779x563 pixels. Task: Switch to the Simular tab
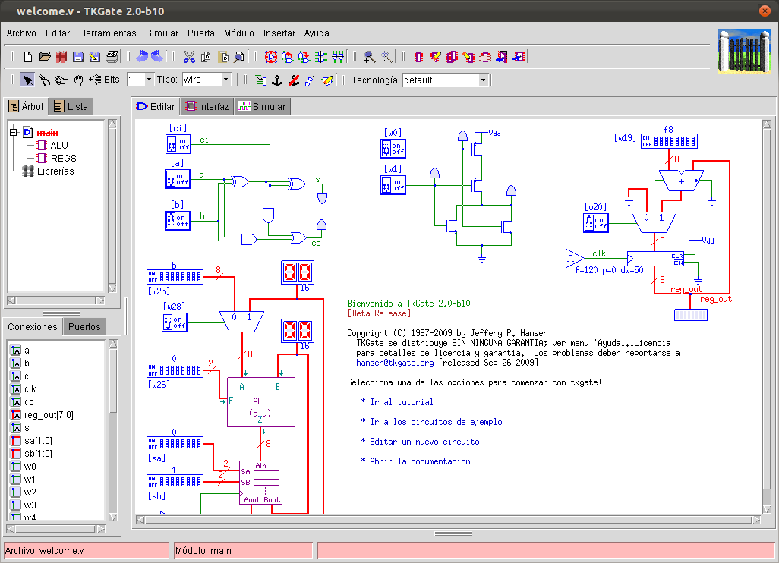(262, 107)
